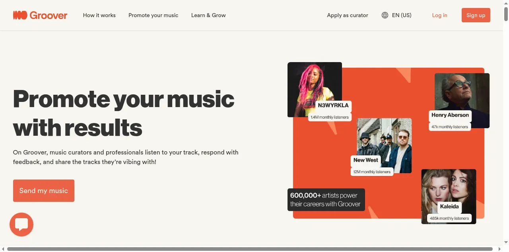Click the scroll right arrow

pyautogui.click(x=500, y=249)
